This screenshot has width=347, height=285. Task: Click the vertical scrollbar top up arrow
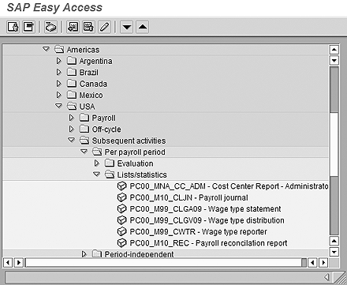(x=334, y=50)
